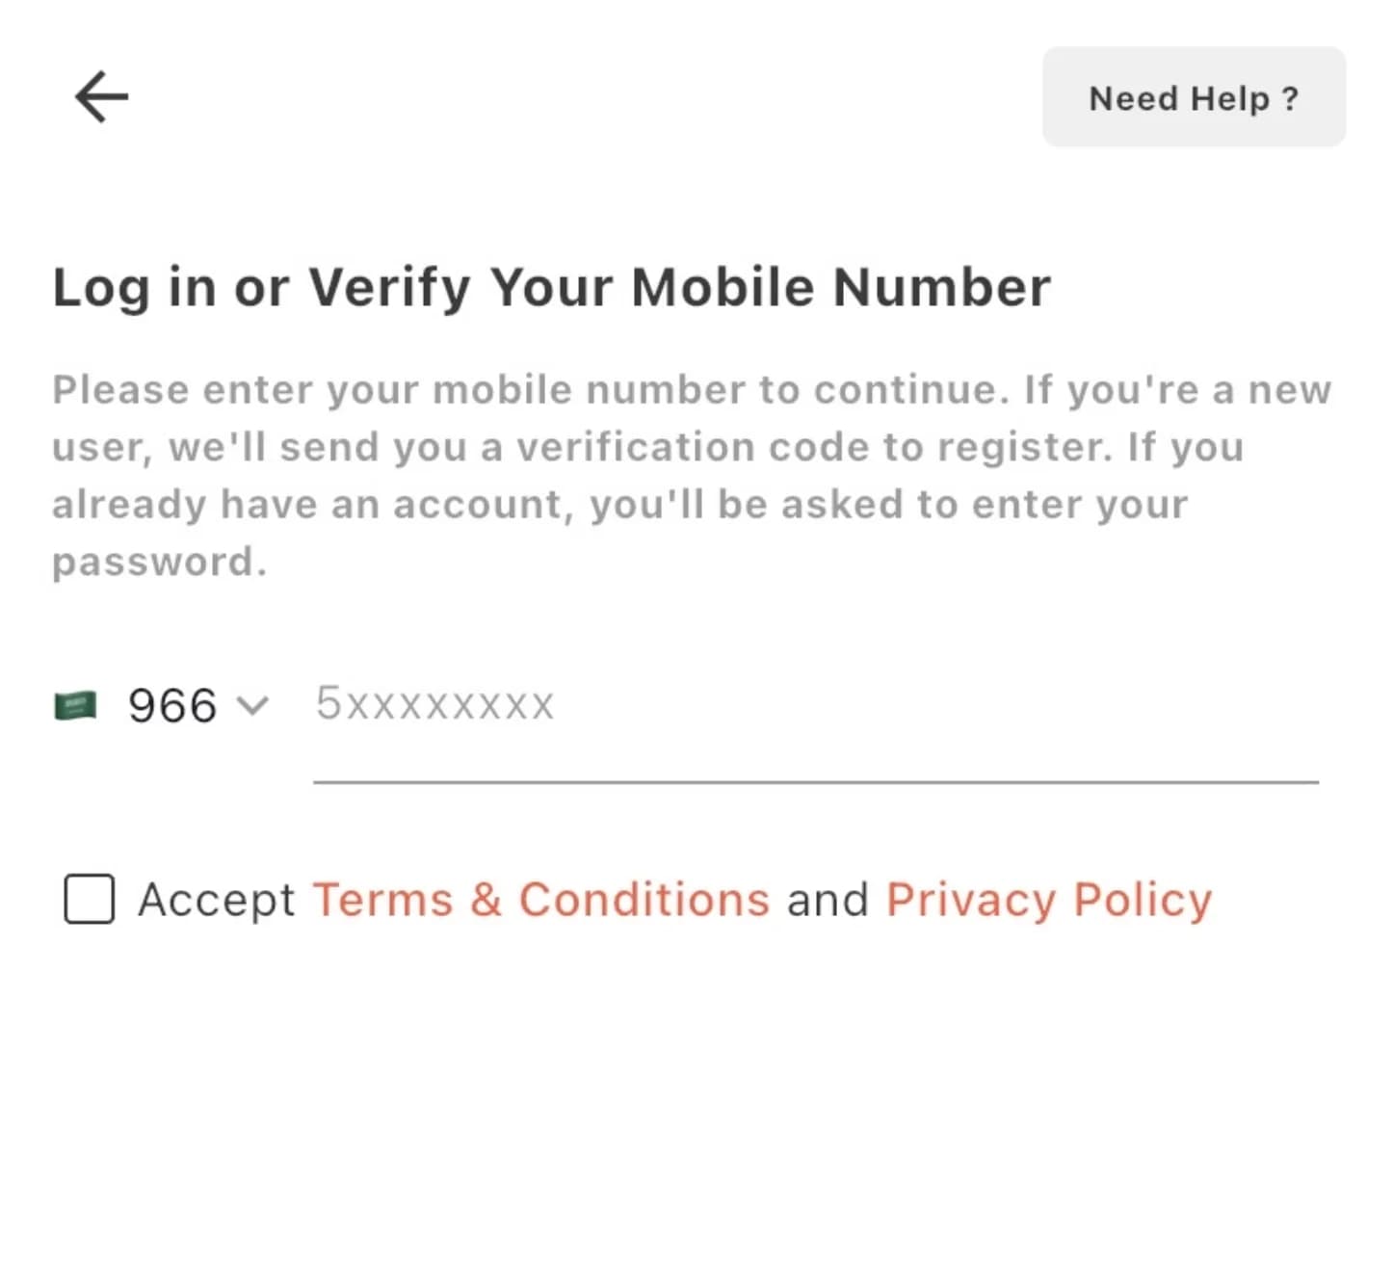Tap the arrow icon above the heading

click(101, 96)
